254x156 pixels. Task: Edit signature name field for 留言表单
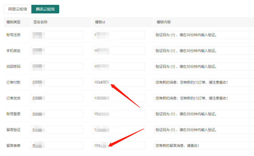pyautogui.click(x=57, y=146)
